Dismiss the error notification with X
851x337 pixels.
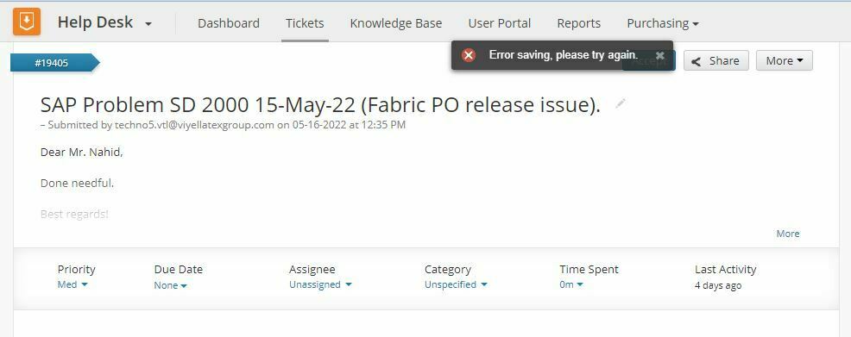tap(660, 55)
